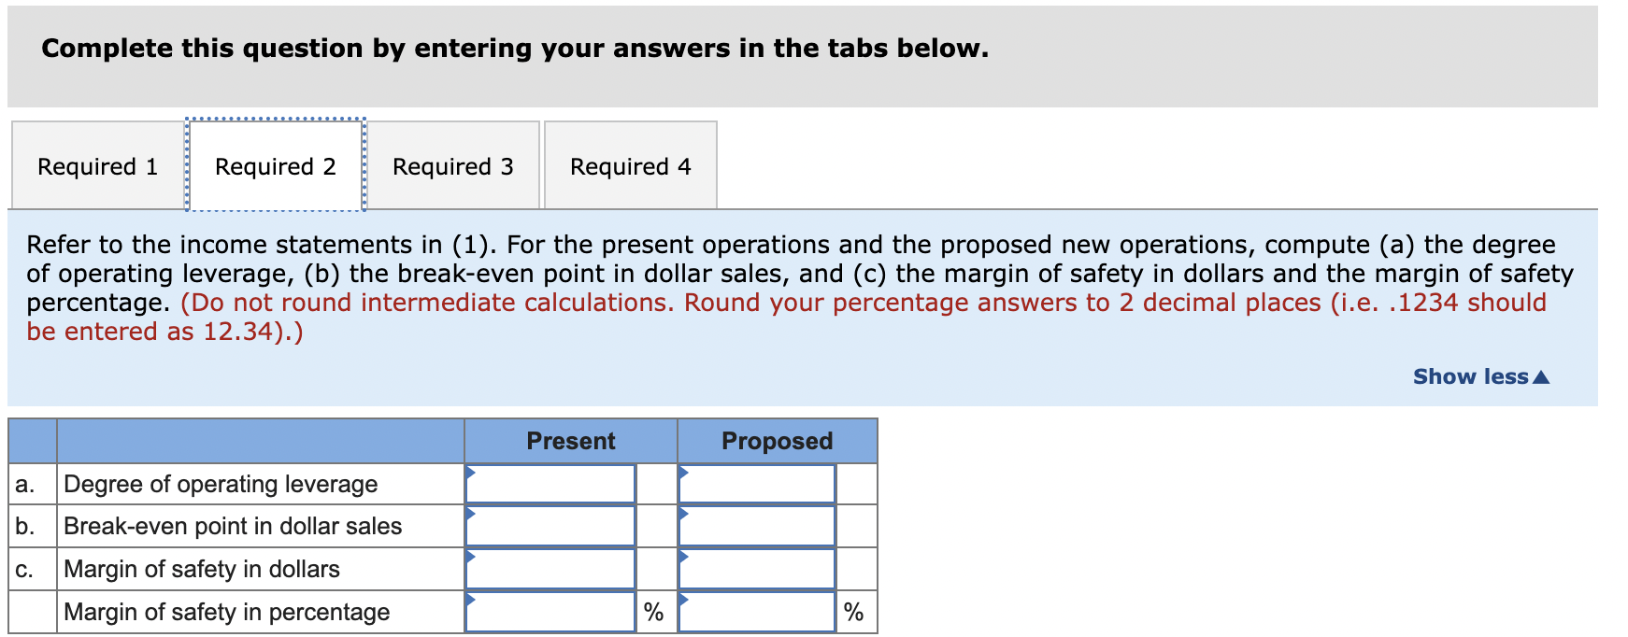Select the Required 3 tab

[452, 165]
